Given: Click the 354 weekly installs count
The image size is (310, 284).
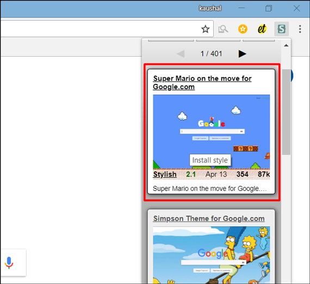Looking at the screenshot, I should (243, 174).
